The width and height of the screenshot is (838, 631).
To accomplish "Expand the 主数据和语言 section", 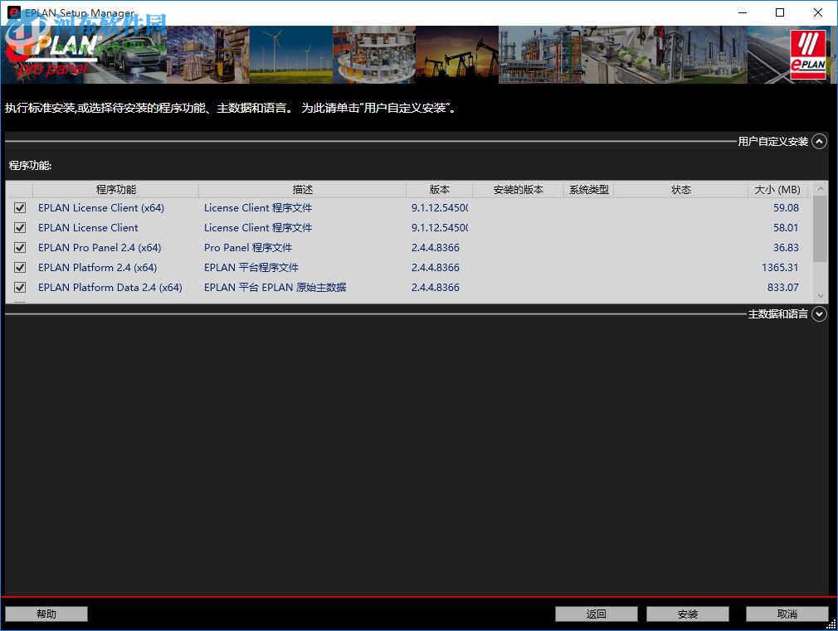I will [x=820, y=313].
